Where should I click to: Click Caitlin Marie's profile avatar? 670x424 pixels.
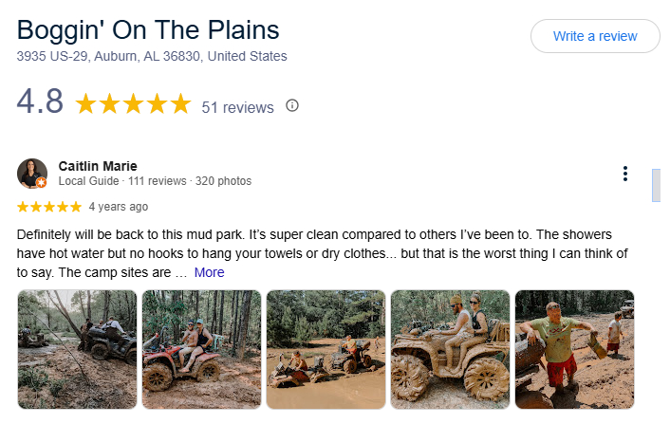point(32,174)
